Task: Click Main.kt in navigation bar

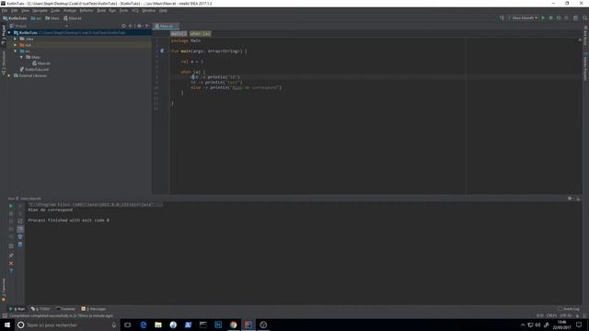Action: click(x=73, y=18)
